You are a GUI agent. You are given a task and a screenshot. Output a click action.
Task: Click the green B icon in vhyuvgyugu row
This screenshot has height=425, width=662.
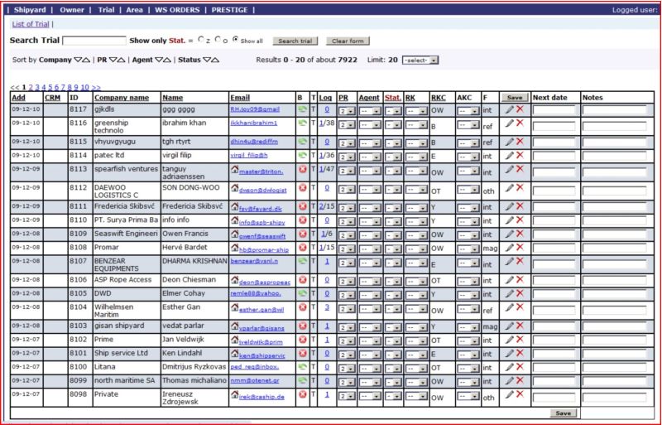coord(302,141)
